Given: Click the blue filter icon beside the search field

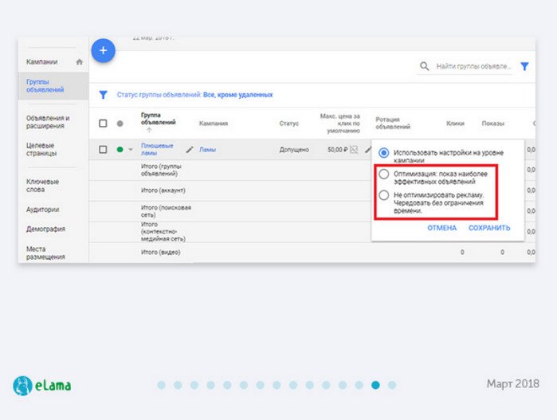Looking at the screenshot, I should (x=524, y=67).
